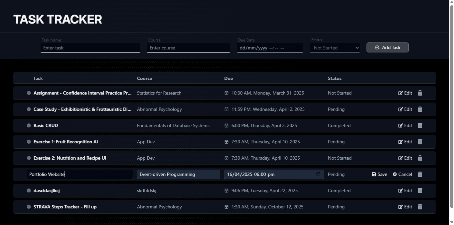454x225 pixels.
Task: Click the calendar icon next to the STRAVA due date
Action: click(227, 207)
